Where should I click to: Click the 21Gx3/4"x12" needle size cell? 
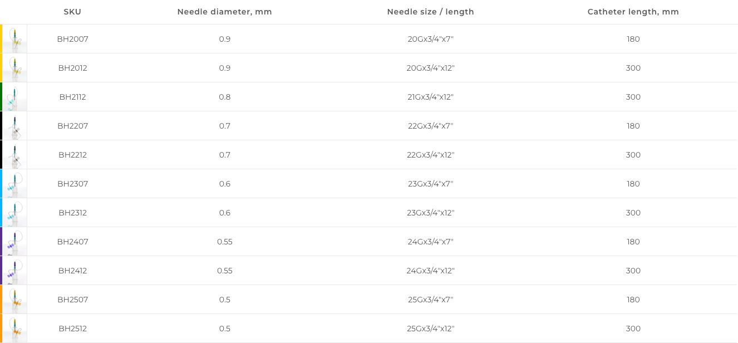(x=430, y=97)
